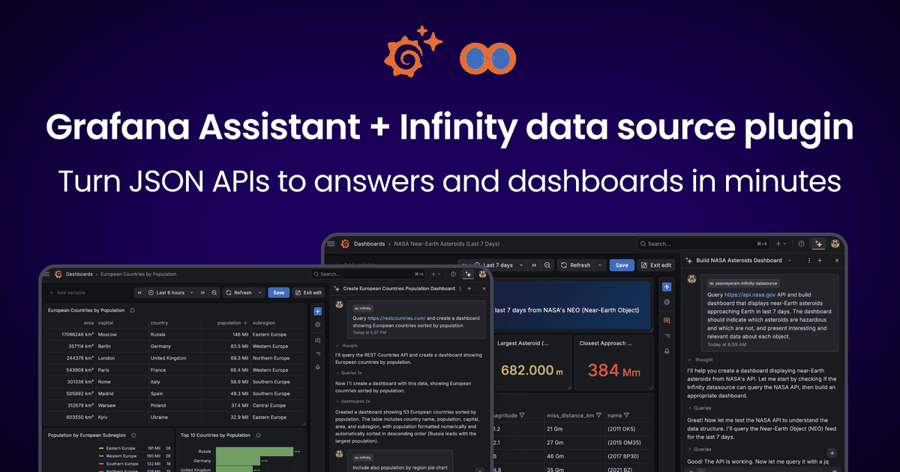900x472 pixels.
Task: Click NASA Near-Earth Asteroids breadcrumb
Action: 447,243
